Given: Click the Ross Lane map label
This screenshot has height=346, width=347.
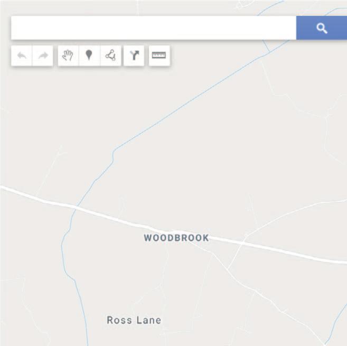Looking at the screenshot, I should tap(134, 320).
